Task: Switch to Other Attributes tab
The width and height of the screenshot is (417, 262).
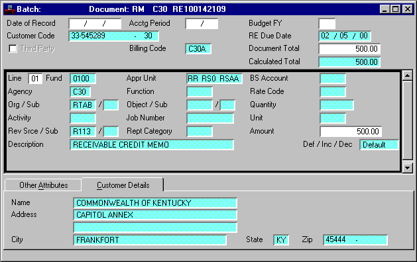Action: point(43,185)
